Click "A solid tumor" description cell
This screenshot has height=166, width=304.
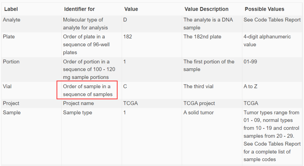coord(198,113)
